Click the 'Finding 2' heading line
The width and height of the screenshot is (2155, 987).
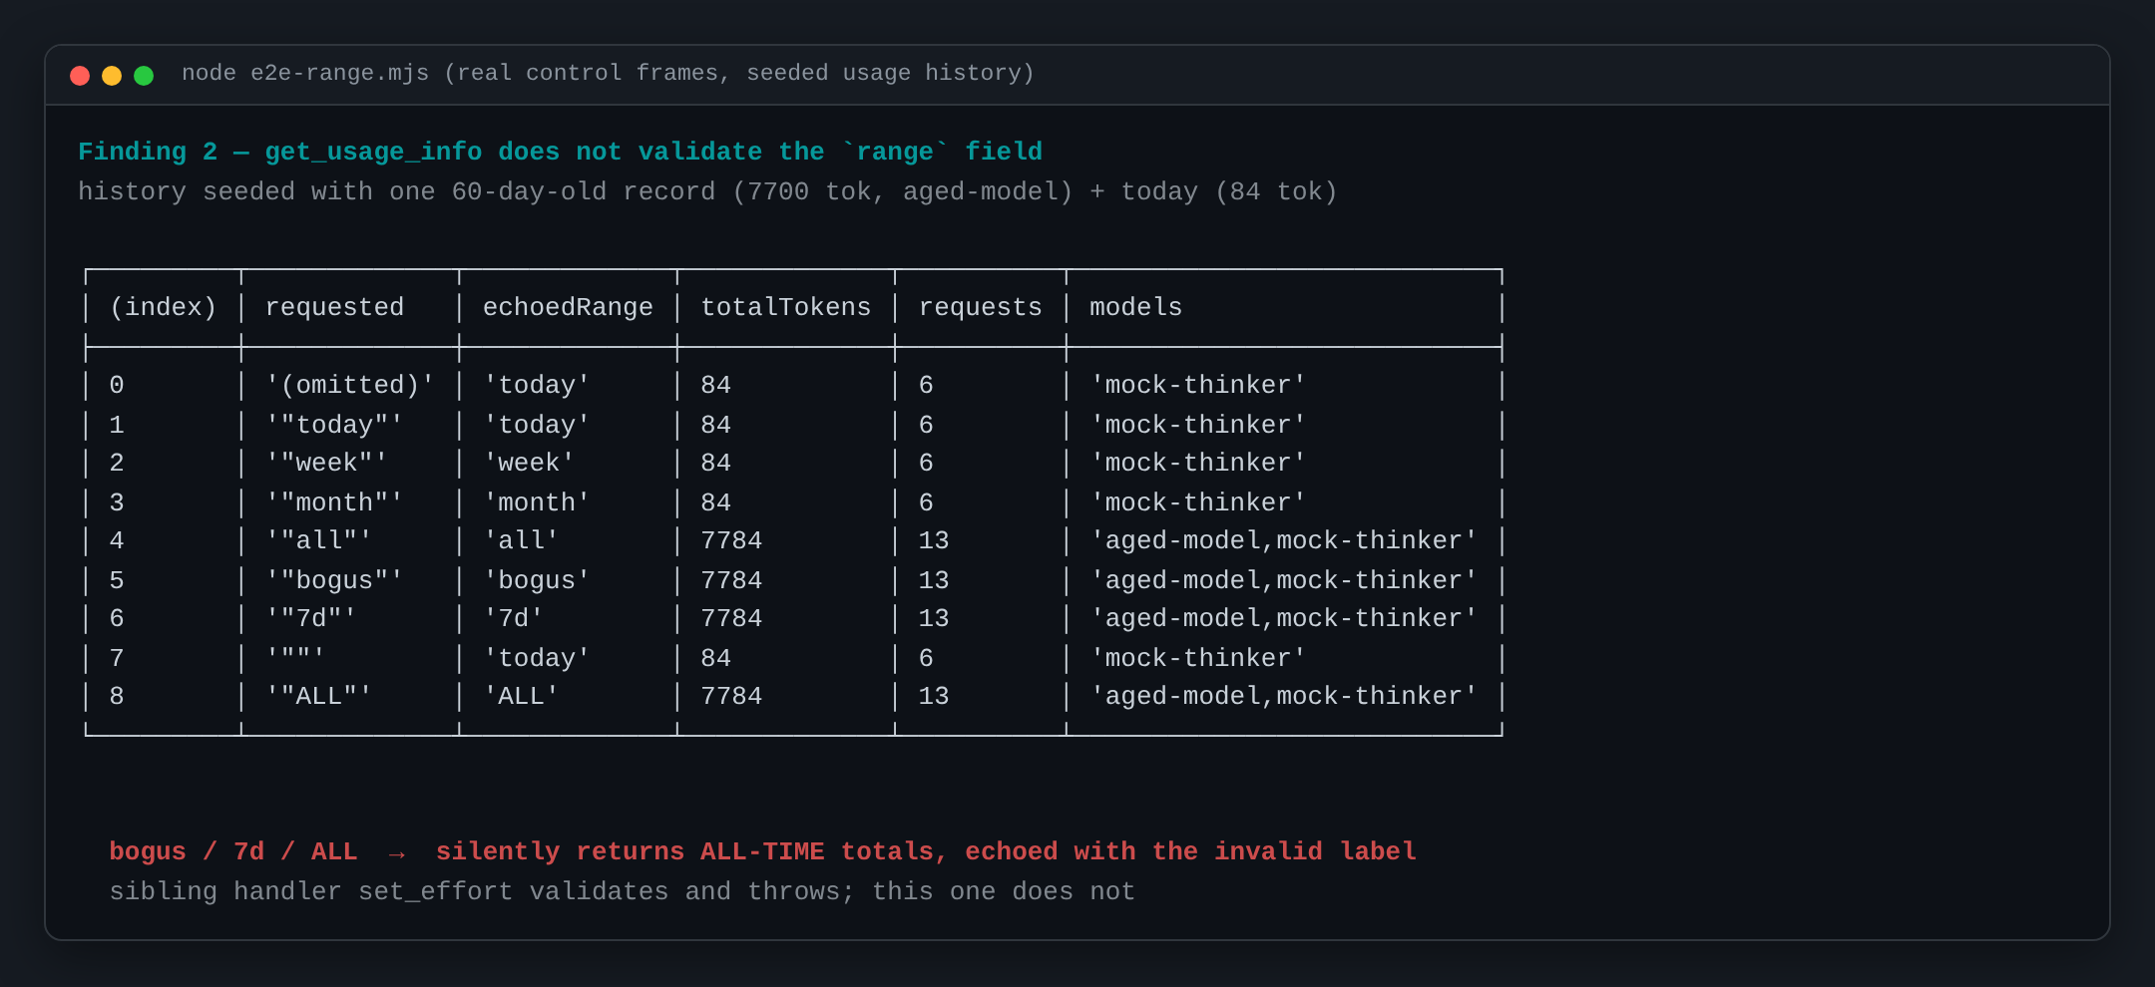560,152
